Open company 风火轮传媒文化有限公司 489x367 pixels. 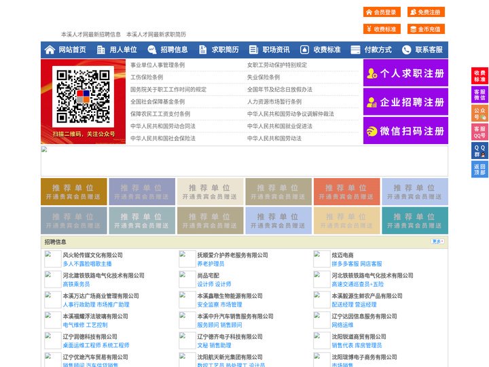(92, 255)
